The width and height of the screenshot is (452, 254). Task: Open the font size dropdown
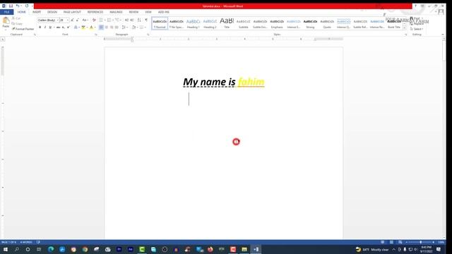(x=68, y=20)
